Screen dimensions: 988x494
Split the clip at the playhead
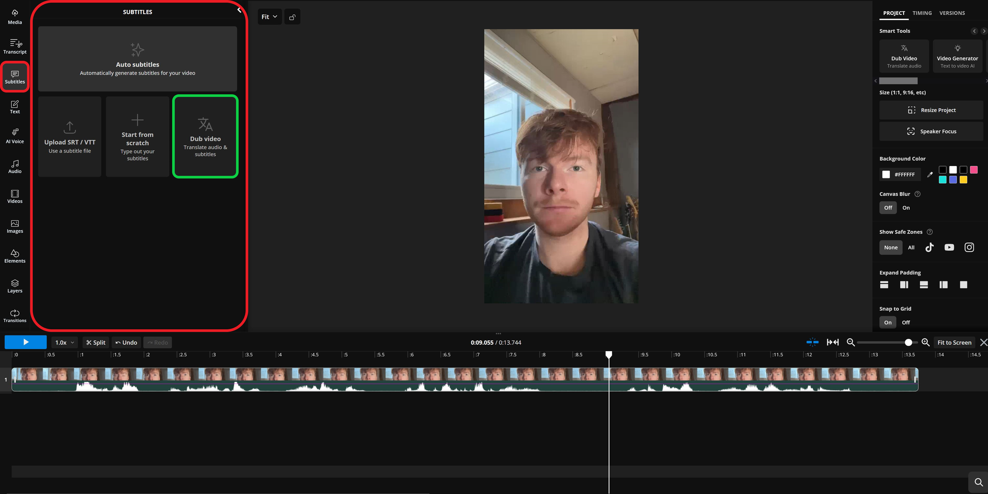coord(95,342)
